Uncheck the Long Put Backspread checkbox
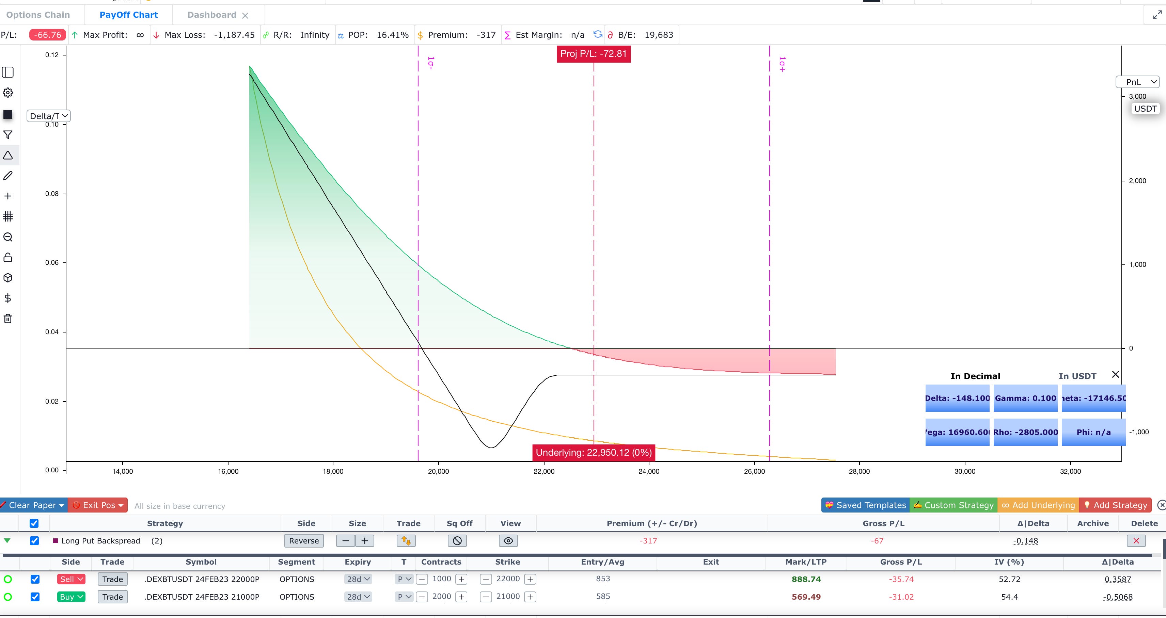1166x618 pixels. (x=34, y=541)
